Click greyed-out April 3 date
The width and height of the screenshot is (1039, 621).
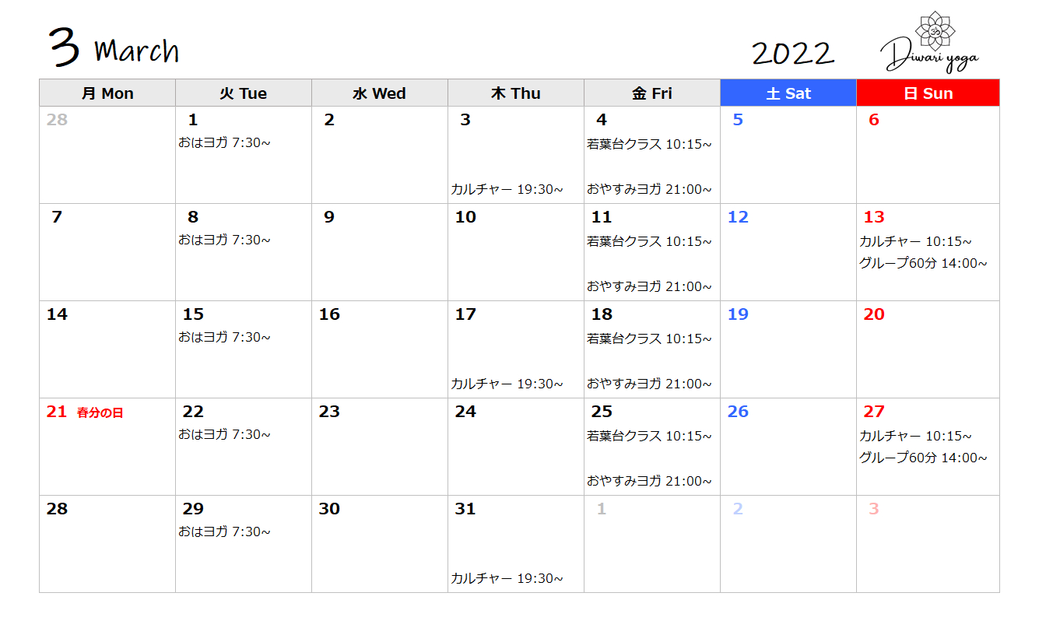(x=874, y=509)
